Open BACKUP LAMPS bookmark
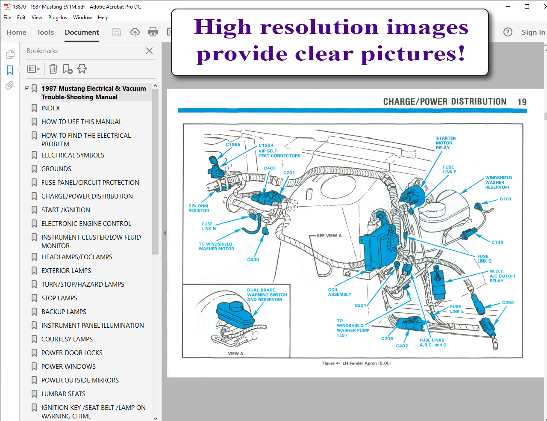The image size is (547, 421). pyautogui.click(x=64, y=312)
